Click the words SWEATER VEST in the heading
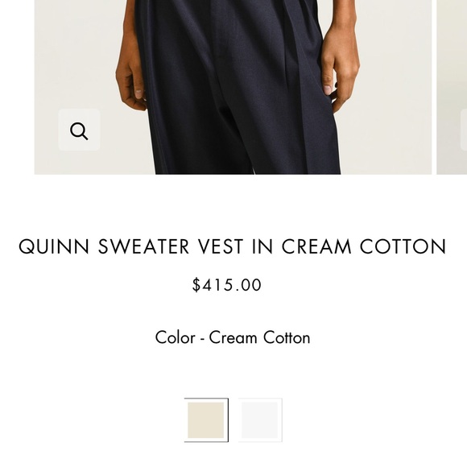Screen dimensions: 467x467 pyautogui.click(x=171, y=246)
